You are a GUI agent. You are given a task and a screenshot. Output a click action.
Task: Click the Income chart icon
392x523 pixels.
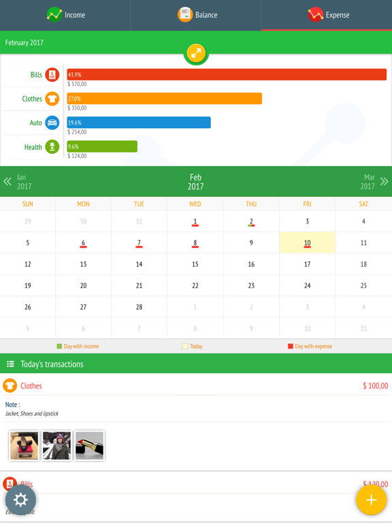coord(54,15)
